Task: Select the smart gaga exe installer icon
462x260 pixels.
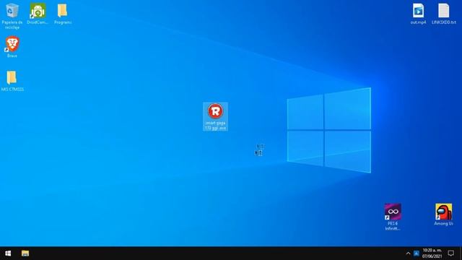Action: click(215, 117)
